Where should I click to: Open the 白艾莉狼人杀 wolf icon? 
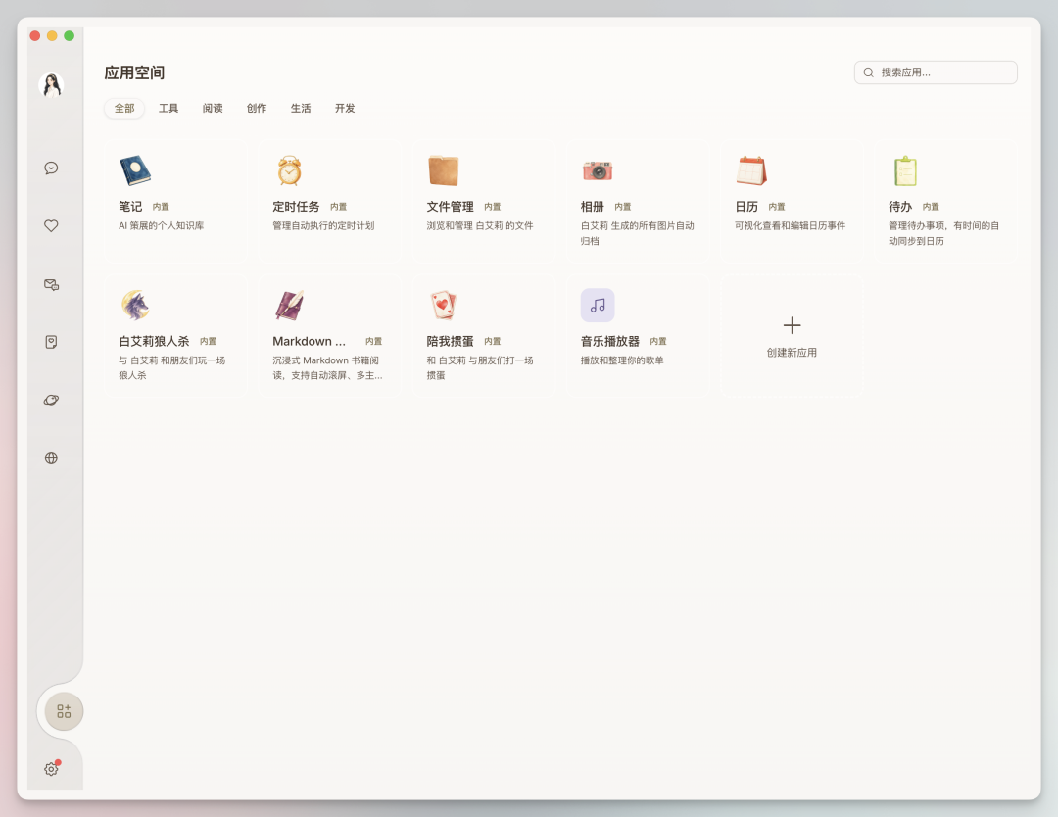tap(135, 305)
